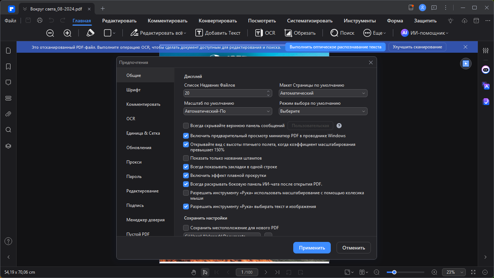Open properties sliders panel on right sidebar
This screenshot has width=494, height=278.
(486, 51)
